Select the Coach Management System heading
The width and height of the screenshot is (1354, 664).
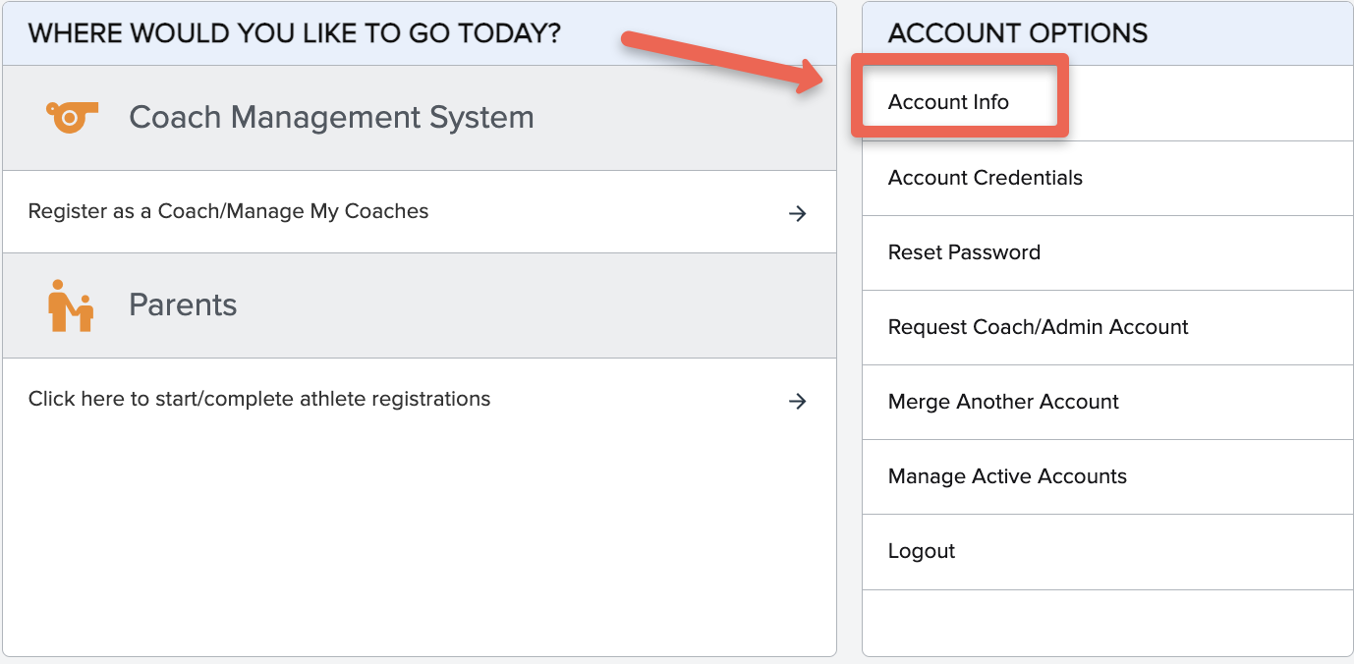pyautogui.click(x=331, y=118)
